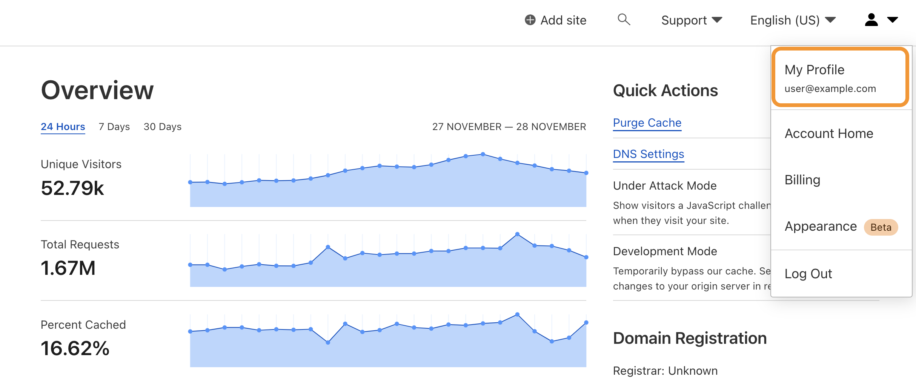Switch to the 24 Hours tab
This screenshot has width=916, height=380.
coord(63,127)
